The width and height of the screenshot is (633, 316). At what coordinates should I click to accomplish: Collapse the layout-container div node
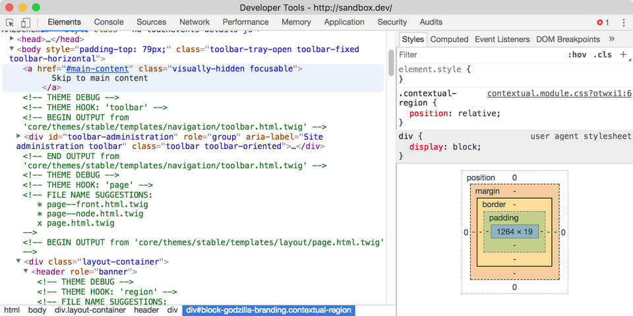click(x=18, y=261)
